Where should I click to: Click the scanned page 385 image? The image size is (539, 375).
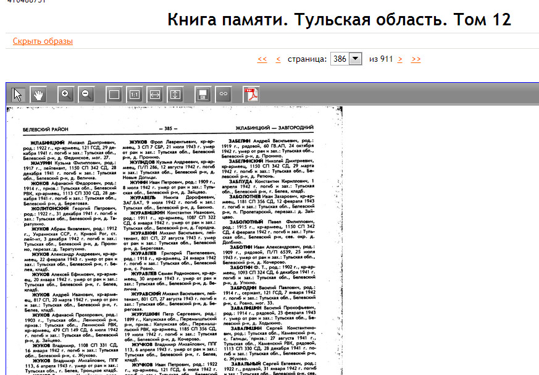pos(173,247)
